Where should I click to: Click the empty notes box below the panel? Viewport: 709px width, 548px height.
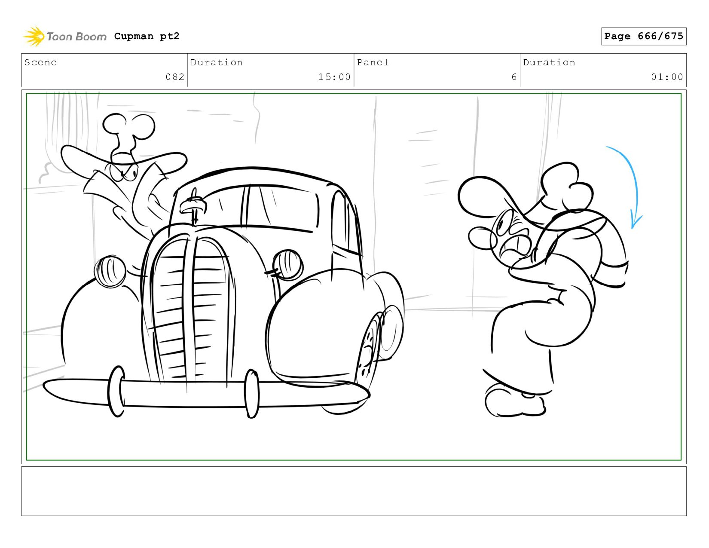coord(354,491)
